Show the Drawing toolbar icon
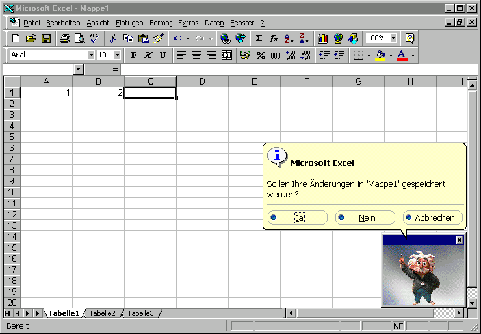 point(353,38)
